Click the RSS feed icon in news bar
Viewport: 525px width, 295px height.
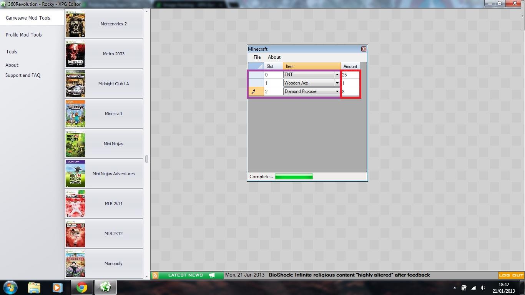(x=155, y=275)
